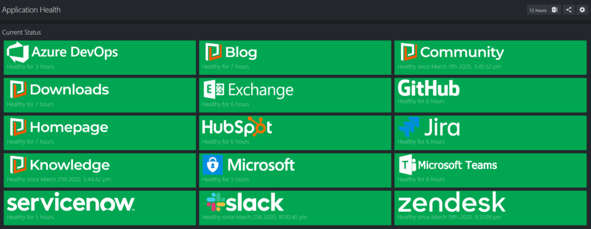Open the share icon in top bar
Screen dimensions: 591x229
coord(568,10)
